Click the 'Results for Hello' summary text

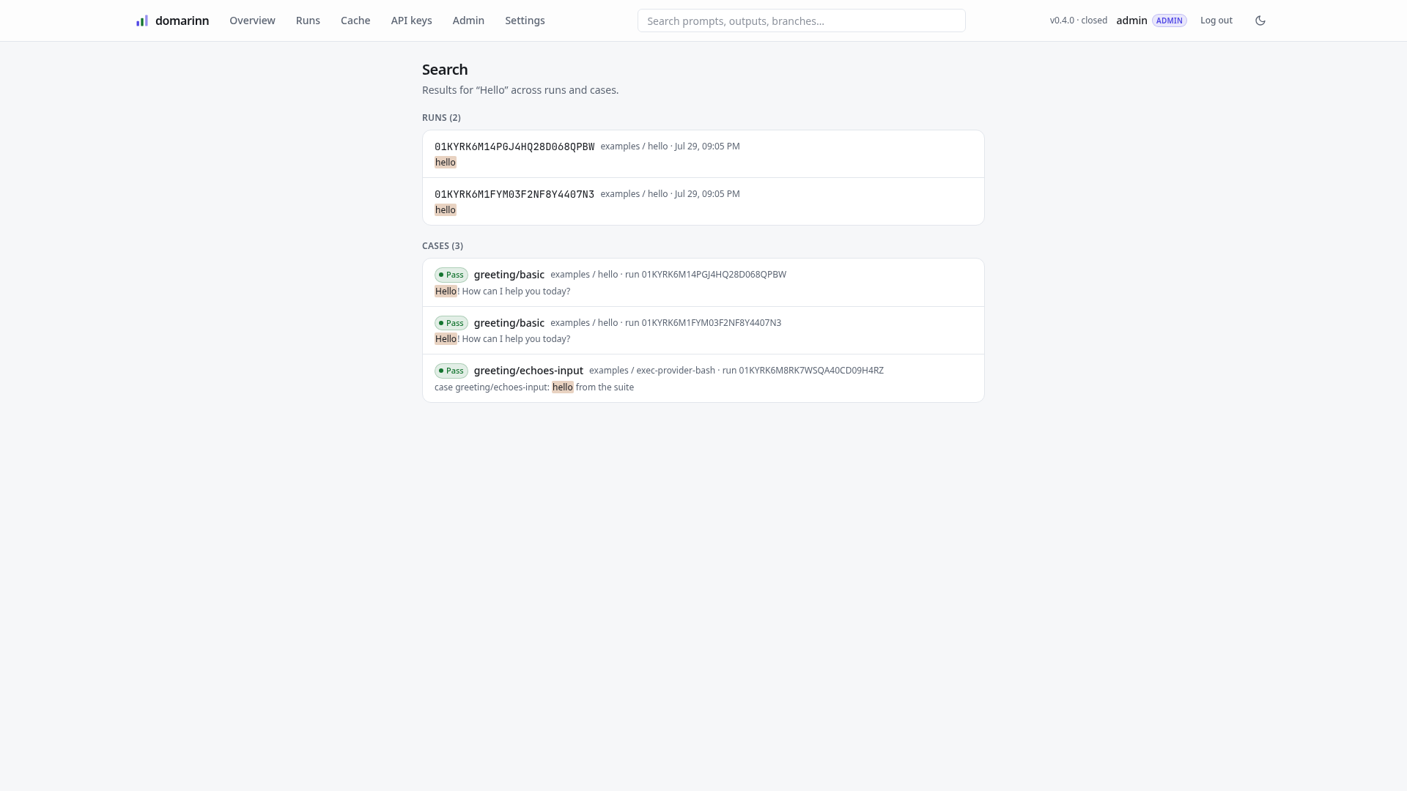(520, 90)
